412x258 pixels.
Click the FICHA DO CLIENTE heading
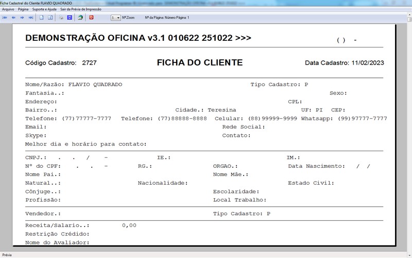[x=200, y=62]
